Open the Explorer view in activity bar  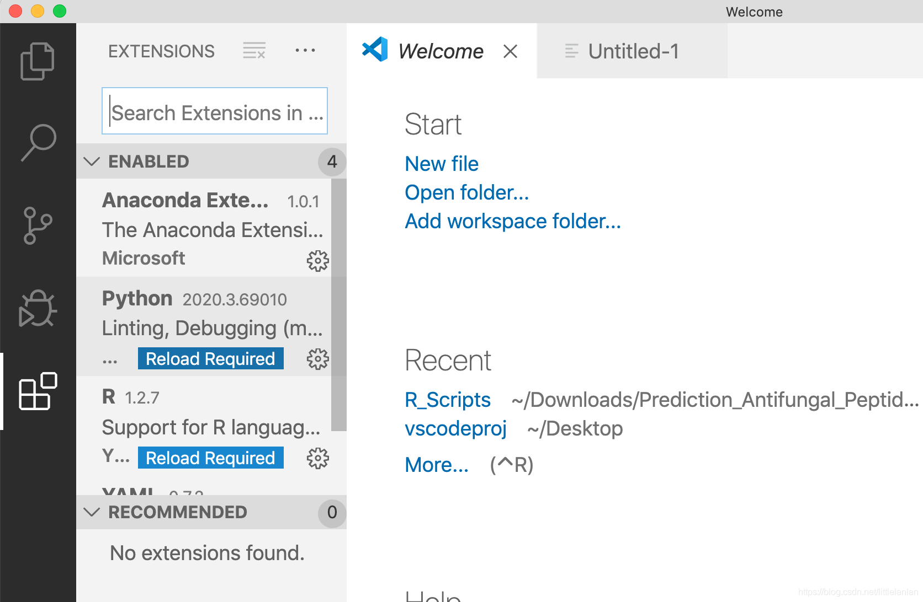[38, 61]
